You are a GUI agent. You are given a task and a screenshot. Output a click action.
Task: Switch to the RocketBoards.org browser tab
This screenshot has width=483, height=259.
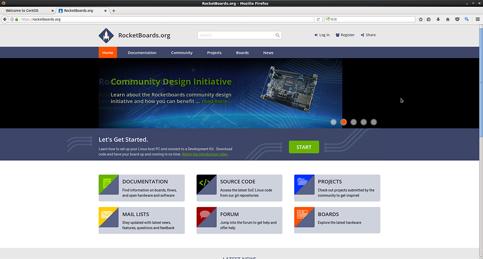coord(83,11)
